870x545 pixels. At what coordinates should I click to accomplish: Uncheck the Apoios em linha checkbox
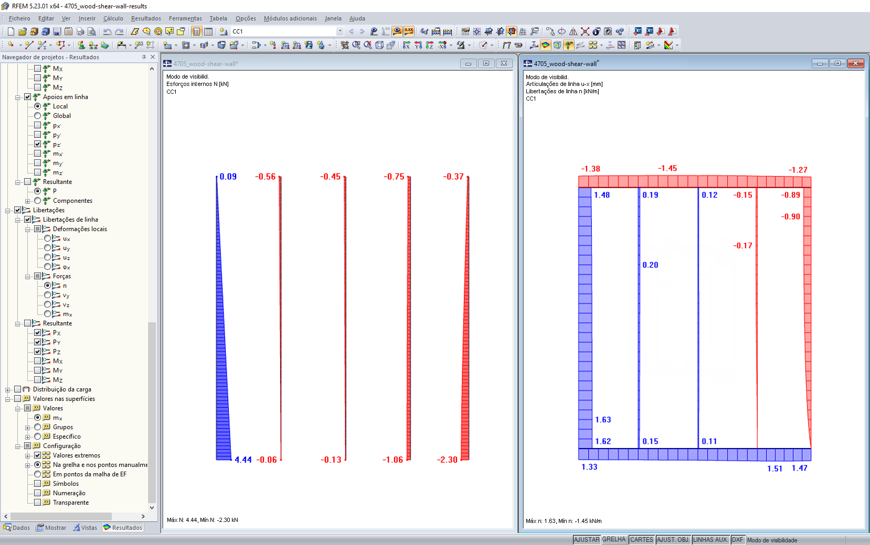28,97
